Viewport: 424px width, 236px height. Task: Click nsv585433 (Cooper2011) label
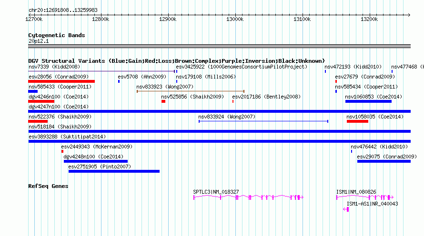(x=60, y=87)
